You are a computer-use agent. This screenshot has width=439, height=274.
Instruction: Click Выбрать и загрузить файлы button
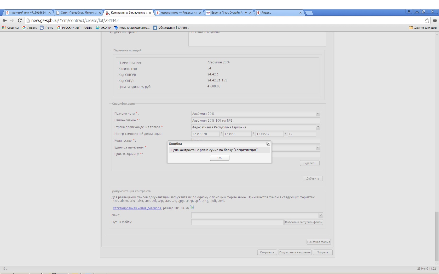(x=304, y=222)
